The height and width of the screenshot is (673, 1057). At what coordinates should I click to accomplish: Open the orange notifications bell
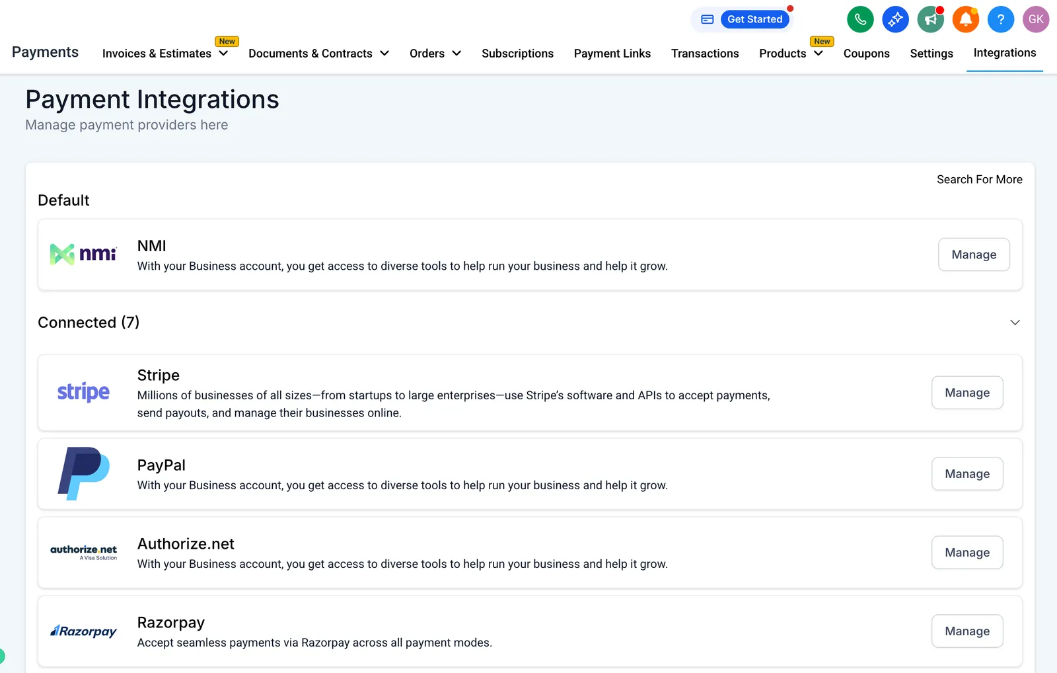(x=966, y=19)
